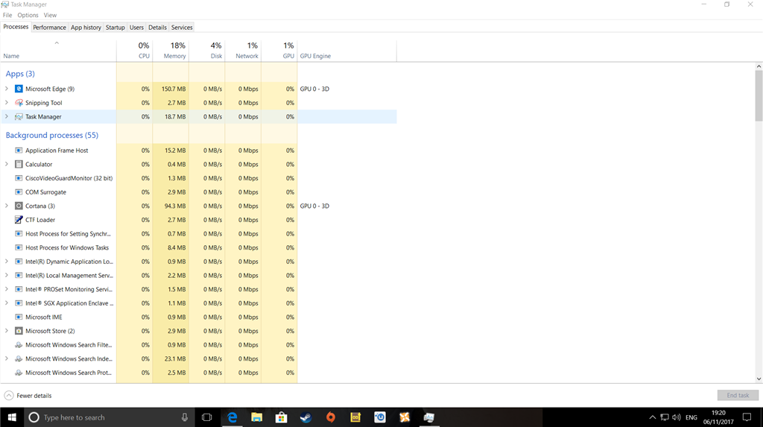Click the Task Manager process row icon

(x=19, y=117)
